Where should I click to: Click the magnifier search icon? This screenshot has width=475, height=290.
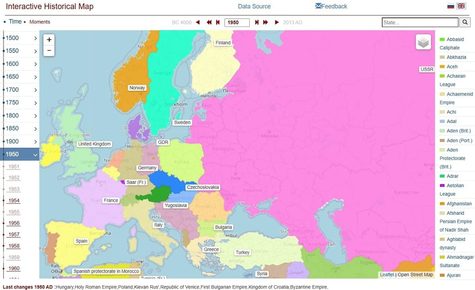pos(465,22)
